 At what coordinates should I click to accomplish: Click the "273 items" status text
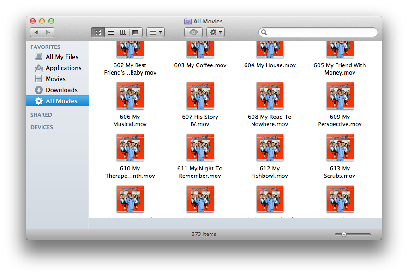(x=204, y=234)
